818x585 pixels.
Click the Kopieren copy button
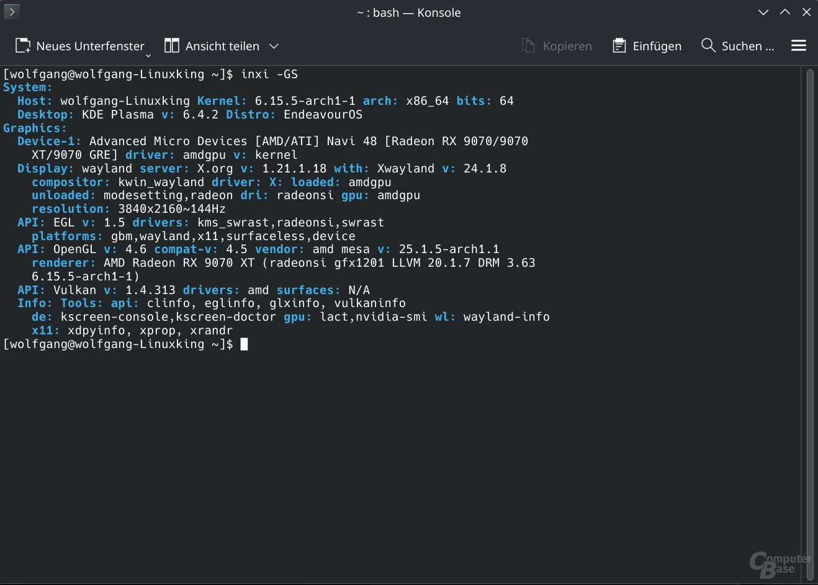[x=557, y=46]
